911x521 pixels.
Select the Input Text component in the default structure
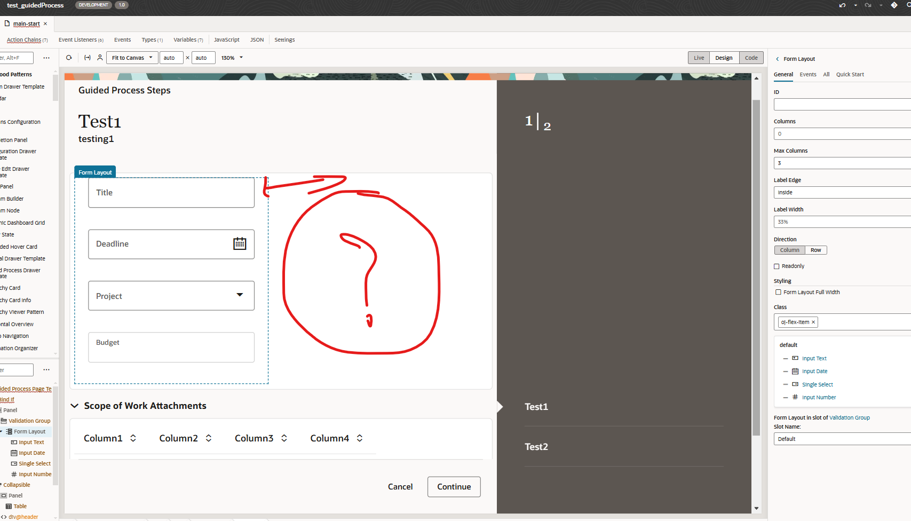click(813, 358)
